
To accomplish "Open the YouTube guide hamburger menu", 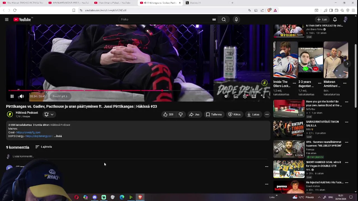I will tap(7, 20).
